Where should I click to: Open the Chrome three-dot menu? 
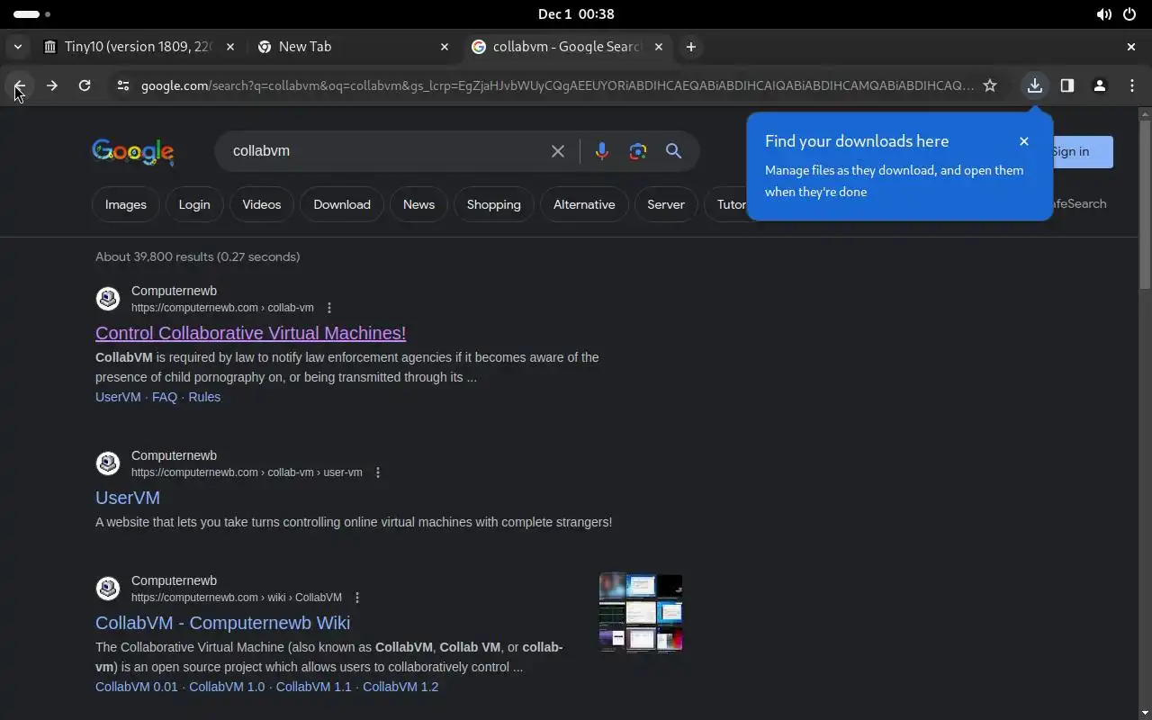coord(1132,85)
